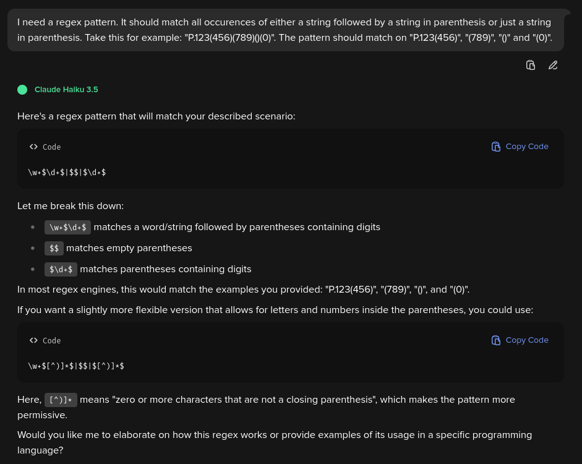Screen dimensions: 582x464
Task: Click the second regex line containing [^)]*
Action: coord(76,366)
